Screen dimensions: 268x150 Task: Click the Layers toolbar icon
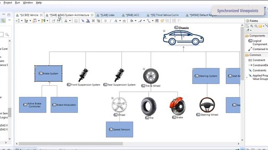coord(66,21)
